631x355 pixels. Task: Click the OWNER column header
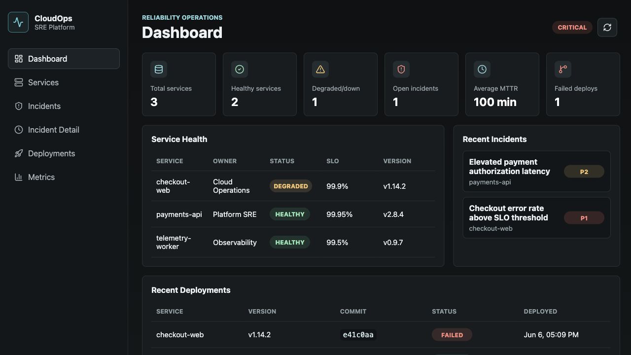pos(225,161)
